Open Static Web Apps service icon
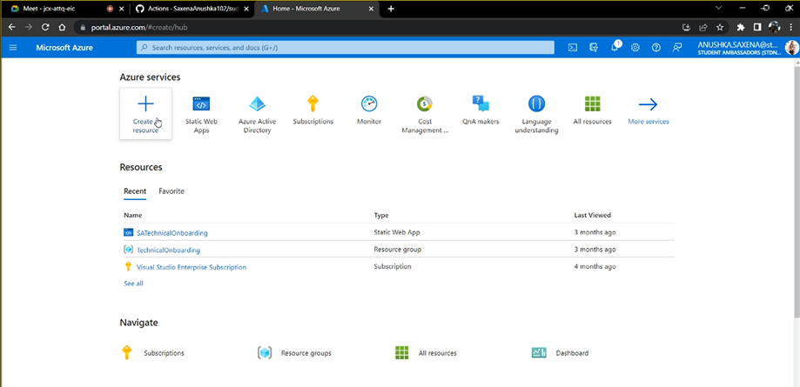Viewport: 800px width, 387px height. pyautogui.click(x=201, y=104)
